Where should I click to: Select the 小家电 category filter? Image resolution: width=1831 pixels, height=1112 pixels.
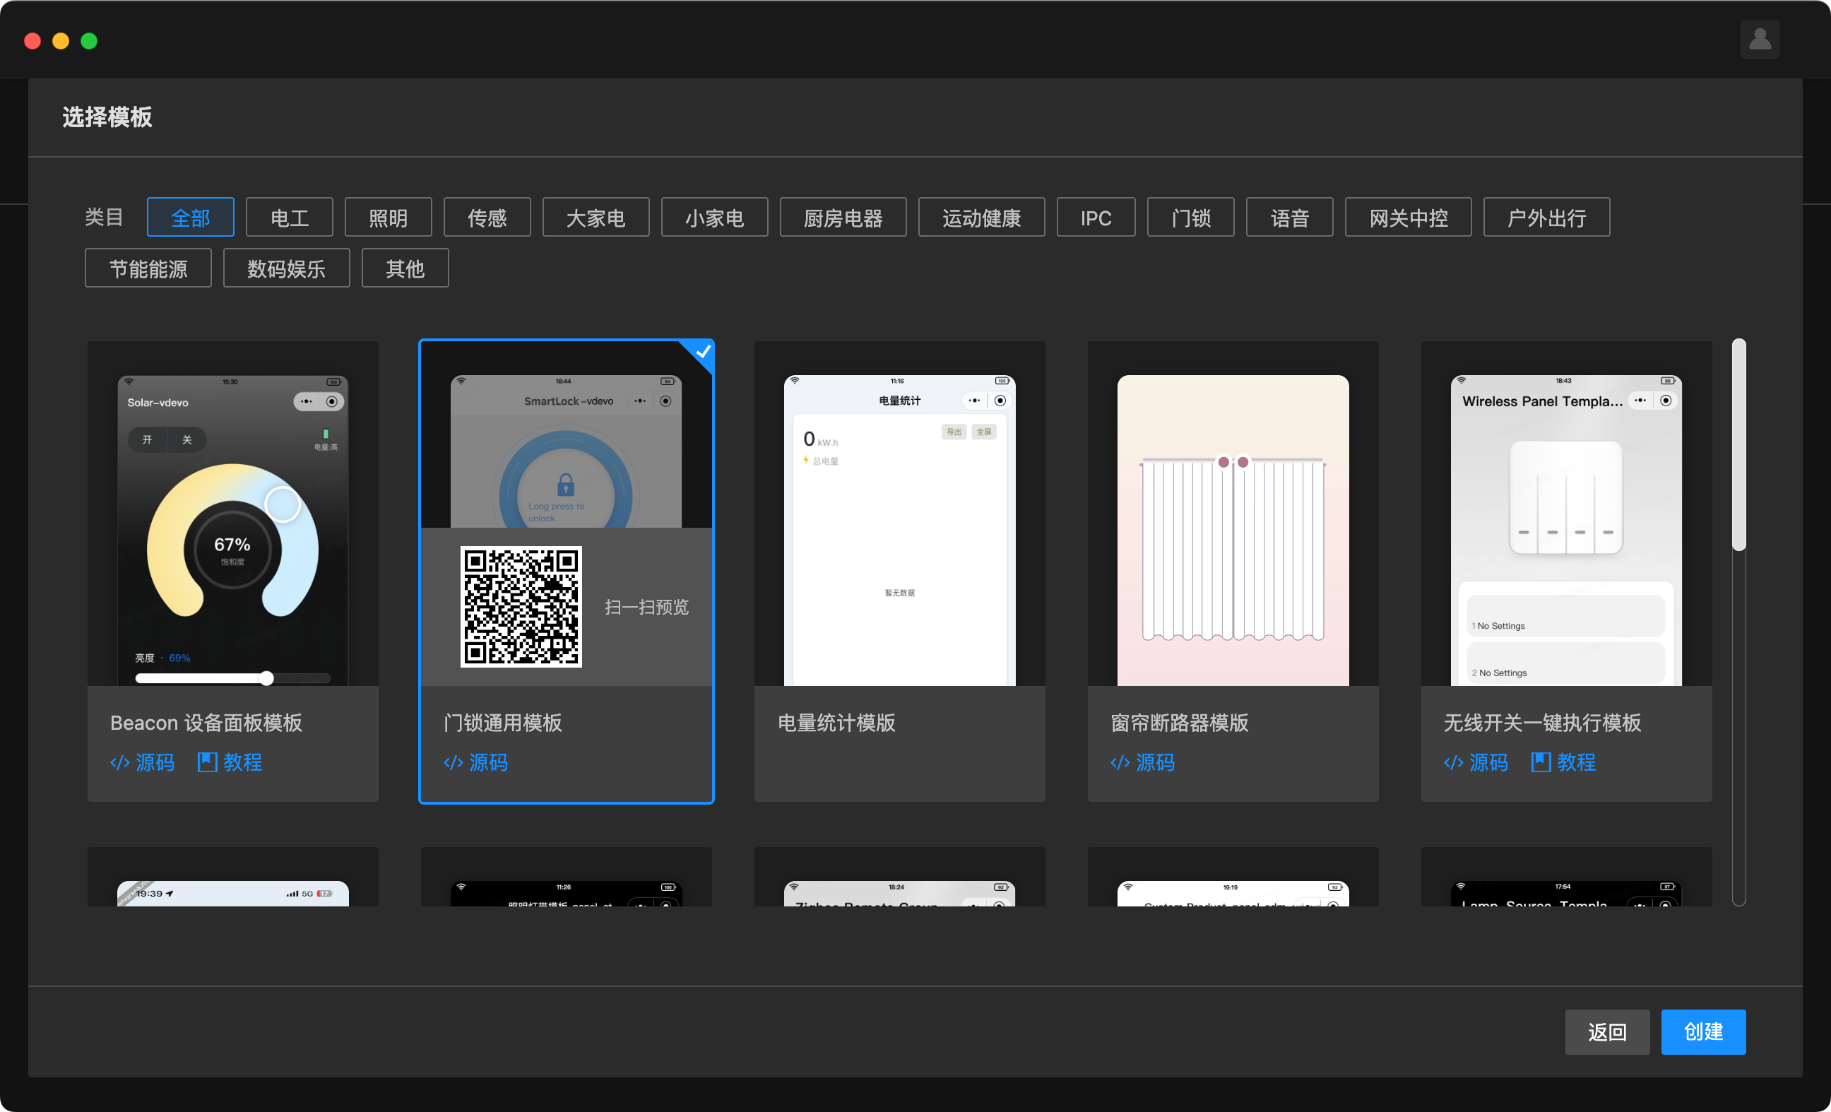click(714, 218)
